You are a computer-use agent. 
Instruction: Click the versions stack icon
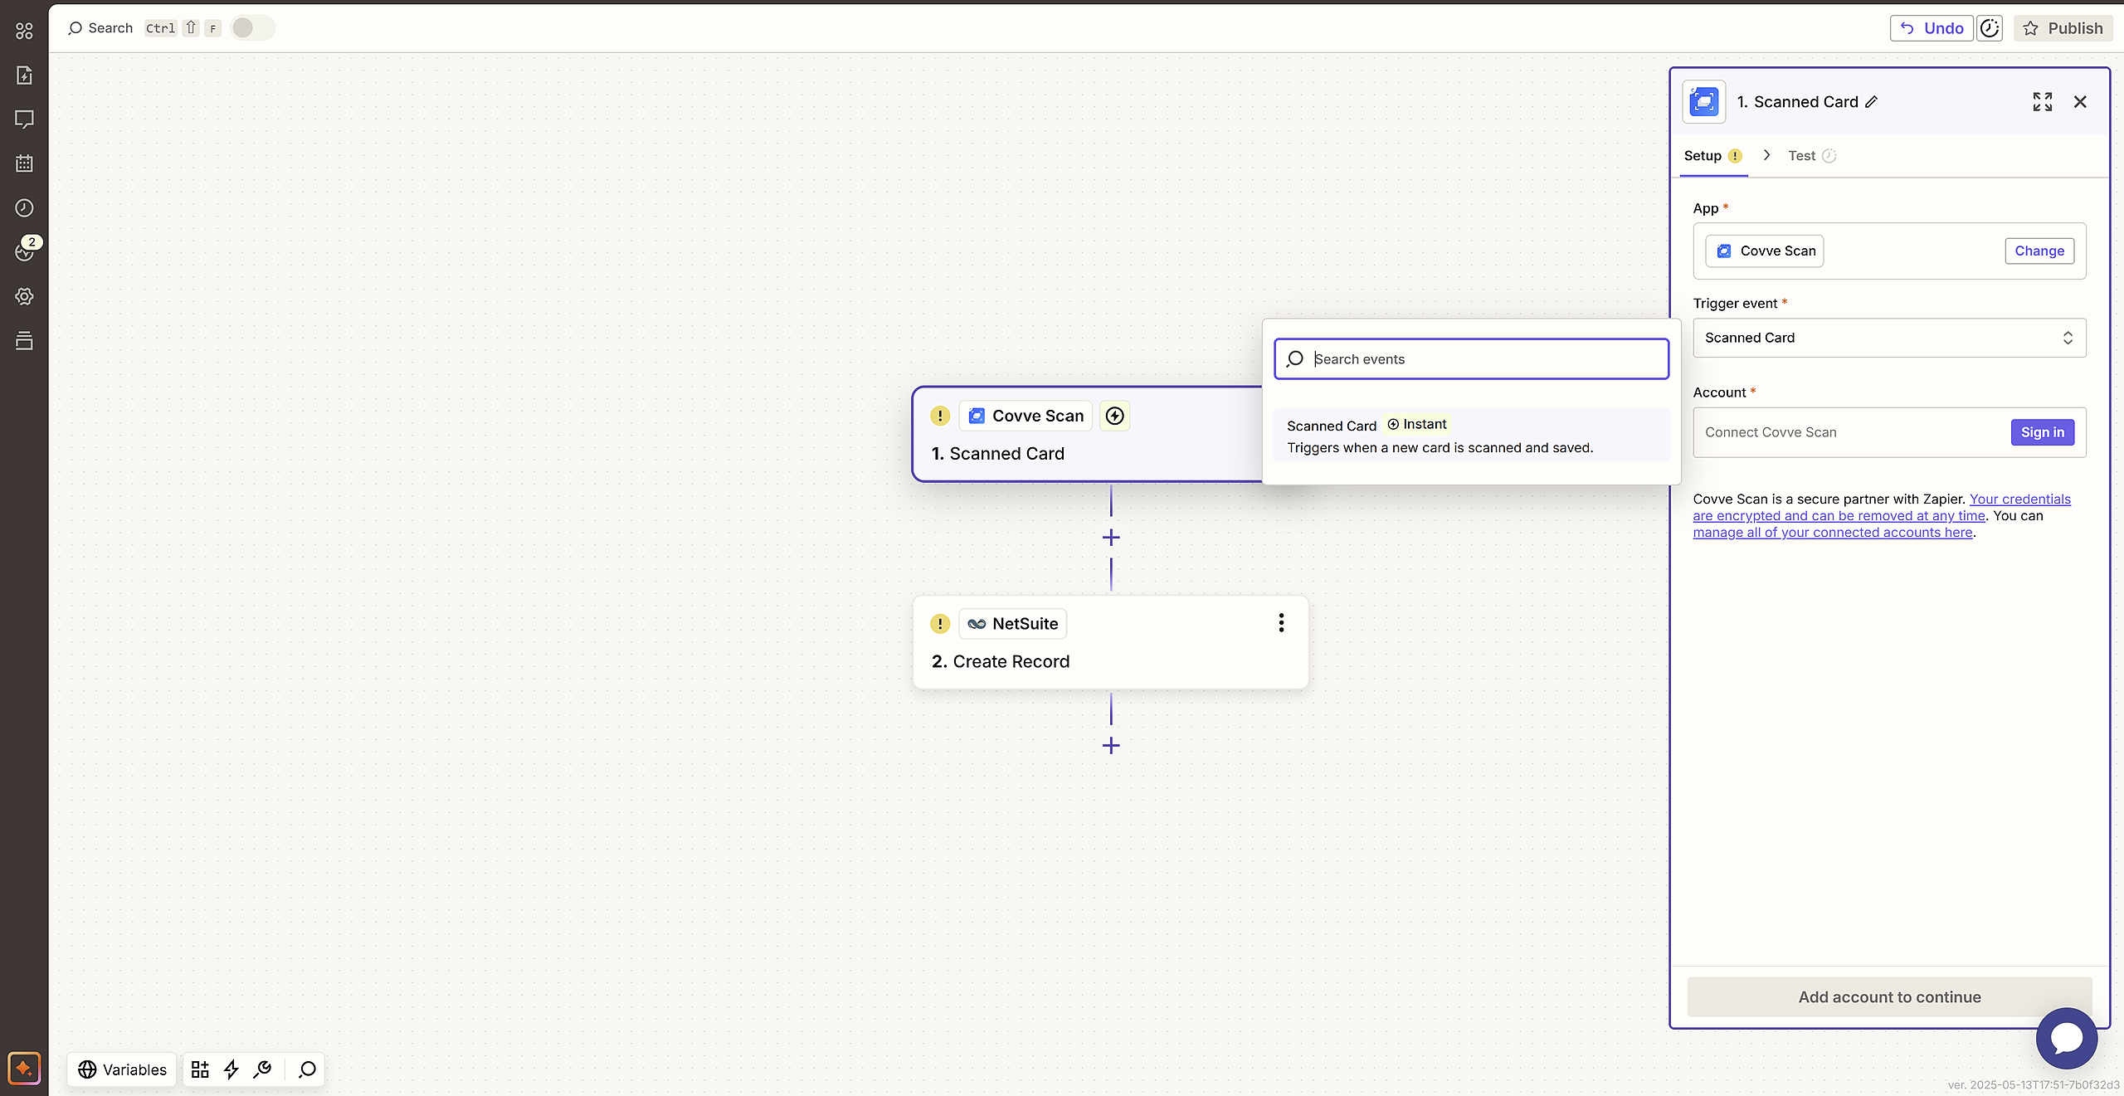pos(24,340)
